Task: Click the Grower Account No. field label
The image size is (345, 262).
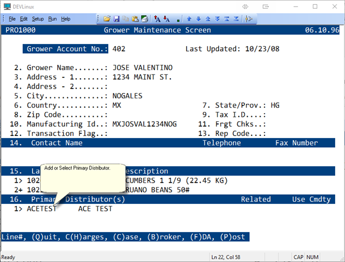Action: coord(67,49)
